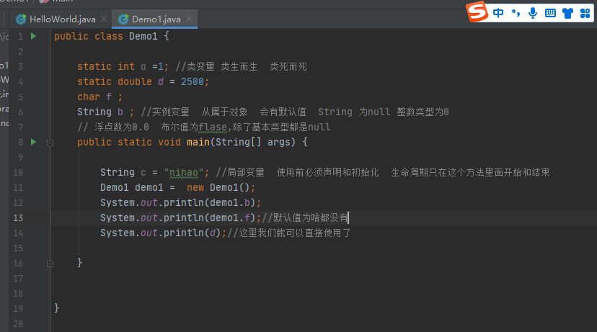Collapse the main method fold marker
The height and width of the screenshot is (332, 597).
coord(50,143)
